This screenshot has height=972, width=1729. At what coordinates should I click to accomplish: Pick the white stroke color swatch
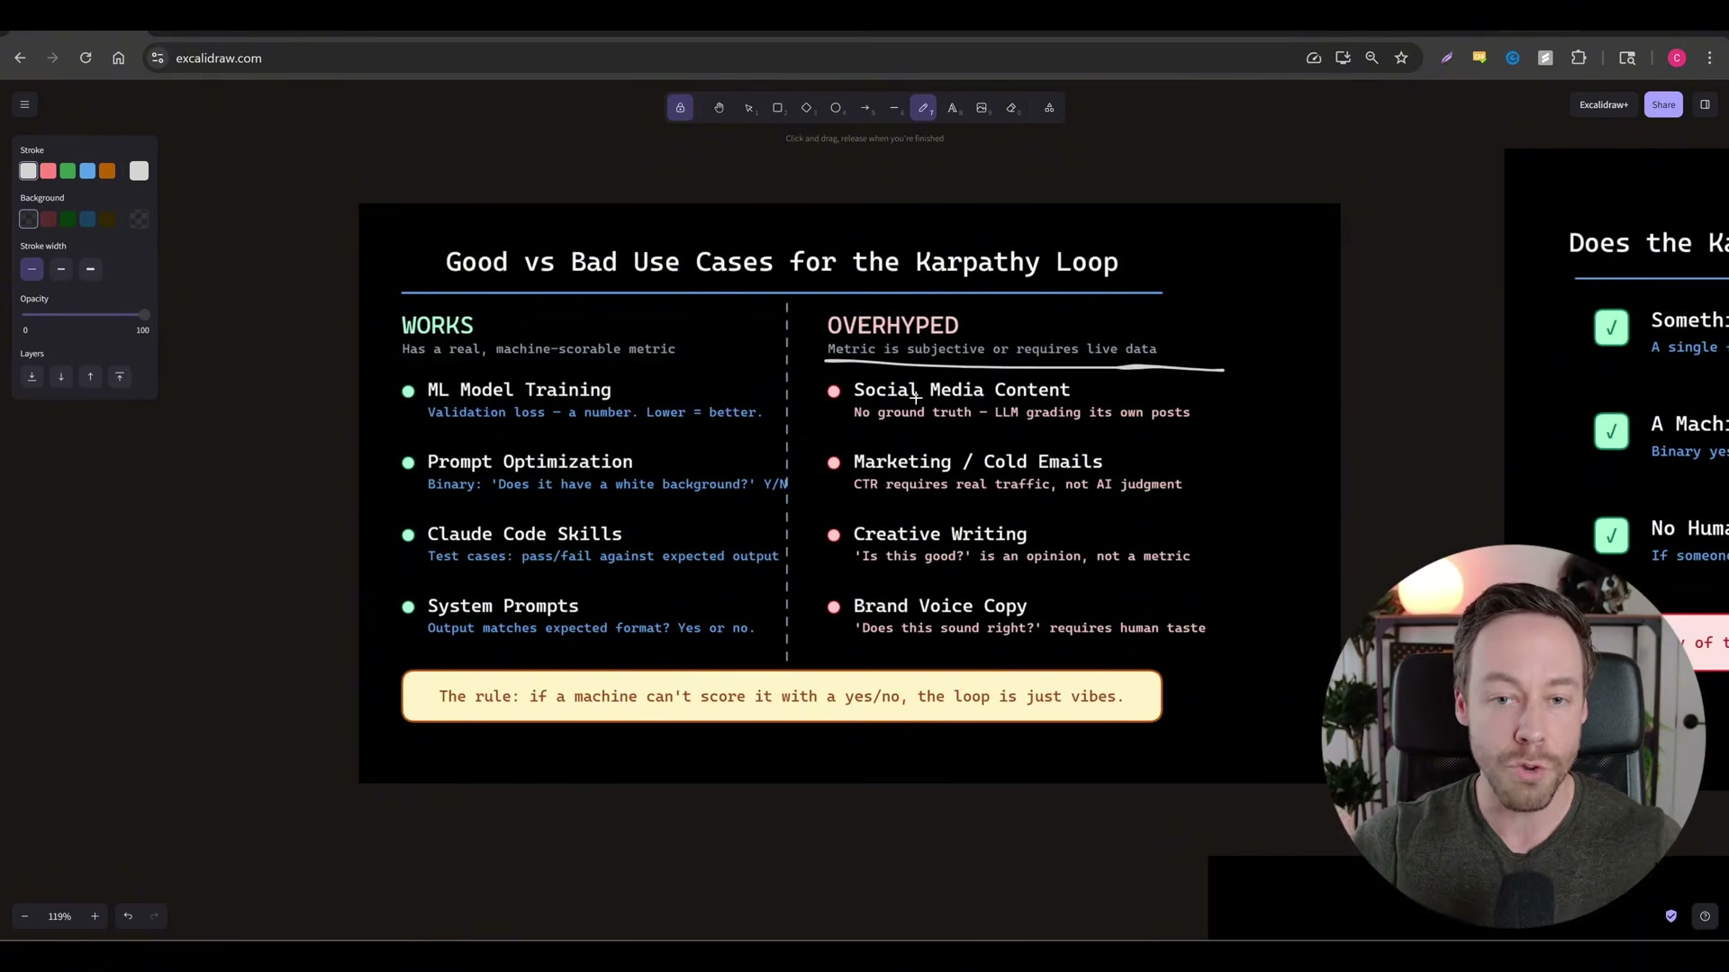coord(29,171)
